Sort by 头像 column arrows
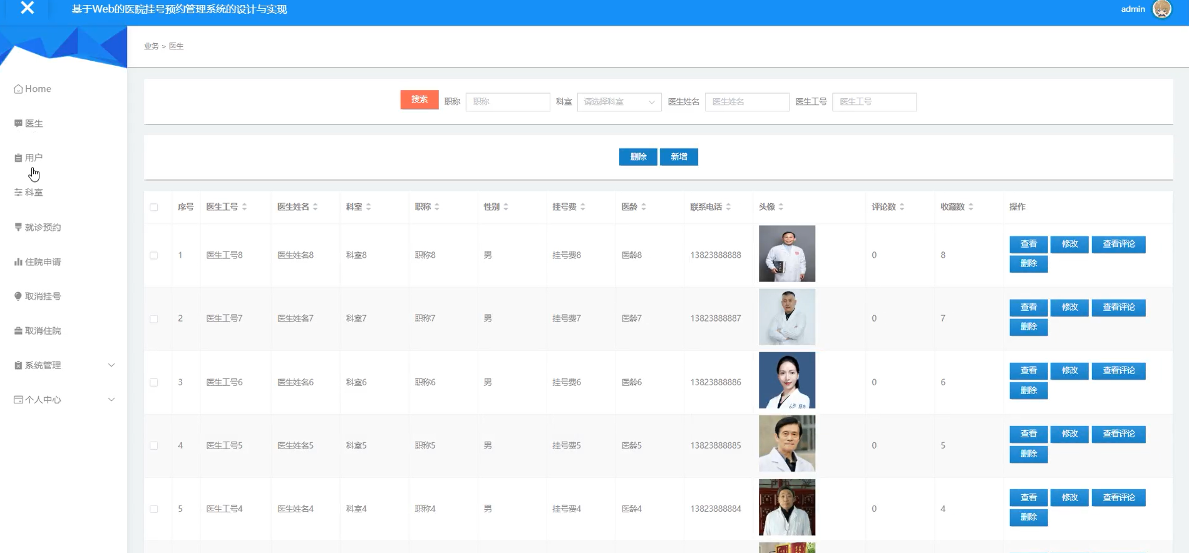1189x553 pixels. pos(781,207)
